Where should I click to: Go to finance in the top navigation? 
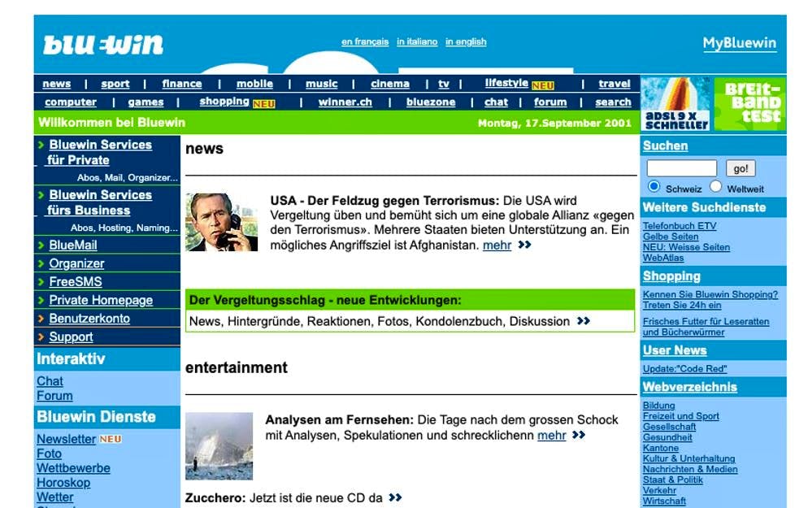click(x=181, y=84)
